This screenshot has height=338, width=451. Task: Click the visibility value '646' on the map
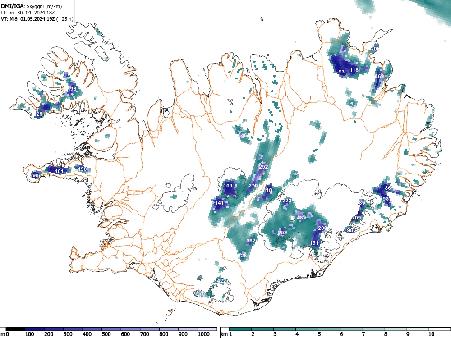pos(242,135)
